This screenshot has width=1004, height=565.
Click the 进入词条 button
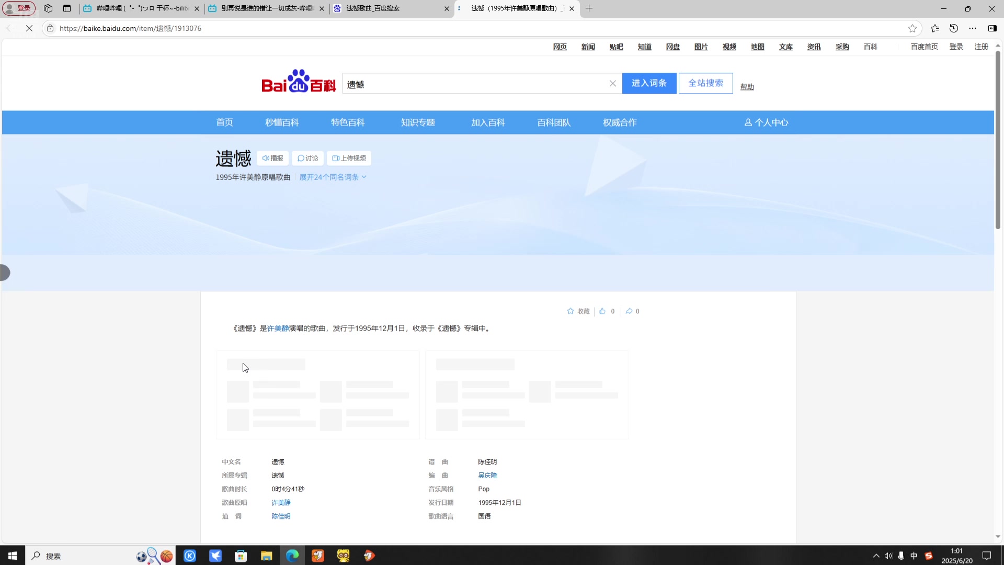pyautogui.click(x=649, y=83)
